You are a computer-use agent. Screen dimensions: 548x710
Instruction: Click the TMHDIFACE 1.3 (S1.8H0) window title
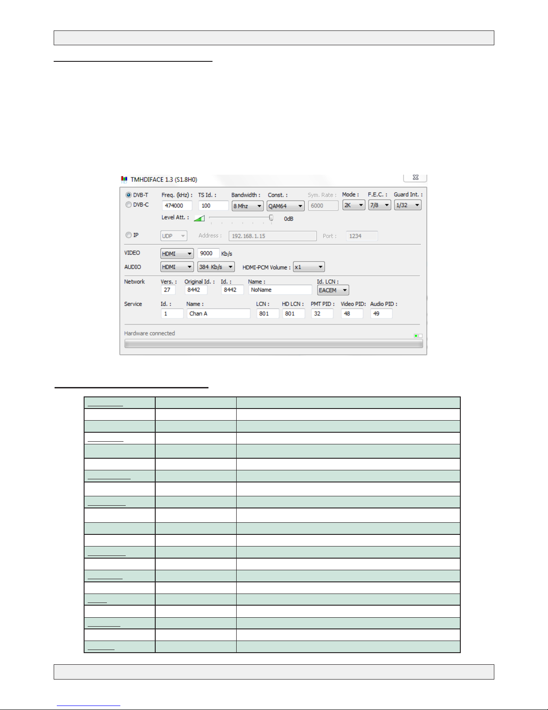(164, 180)
